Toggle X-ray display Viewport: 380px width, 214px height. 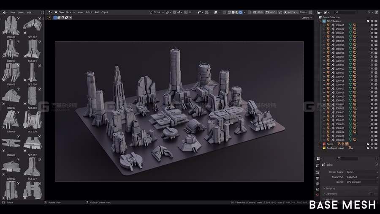tap(224, 12)
